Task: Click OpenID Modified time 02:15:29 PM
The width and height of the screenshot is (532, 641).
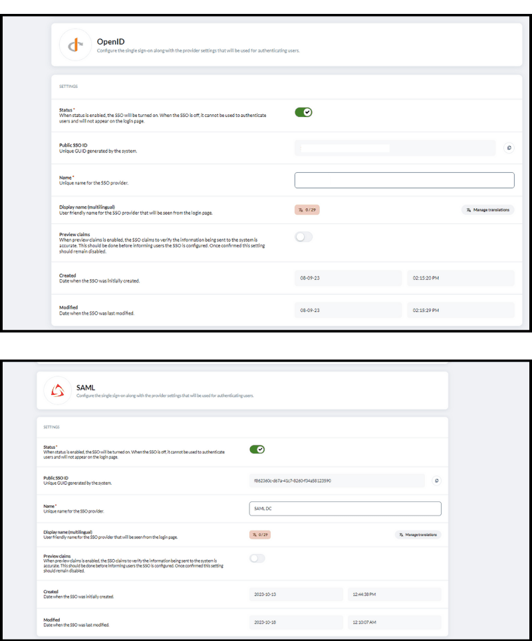Action: (460, 311)
